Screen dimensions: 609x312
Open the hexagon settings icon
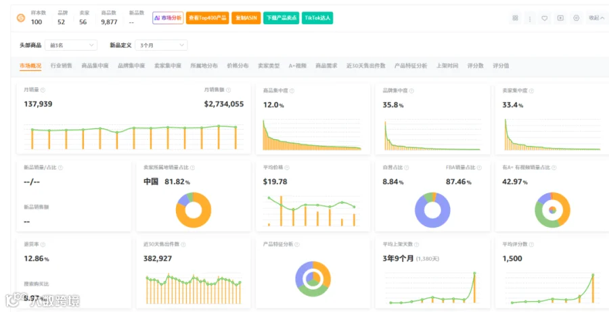(x=577, y=18)
